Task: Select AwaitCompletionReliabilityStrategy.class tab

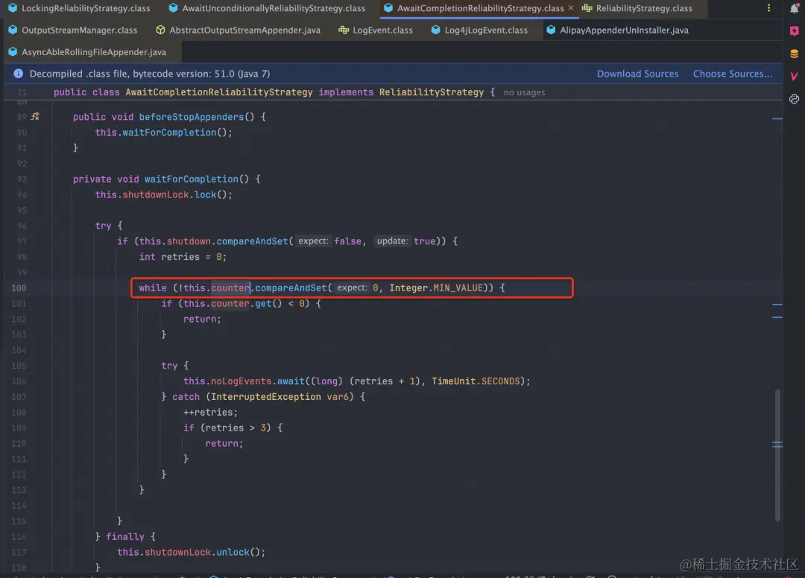Action: 479,8
